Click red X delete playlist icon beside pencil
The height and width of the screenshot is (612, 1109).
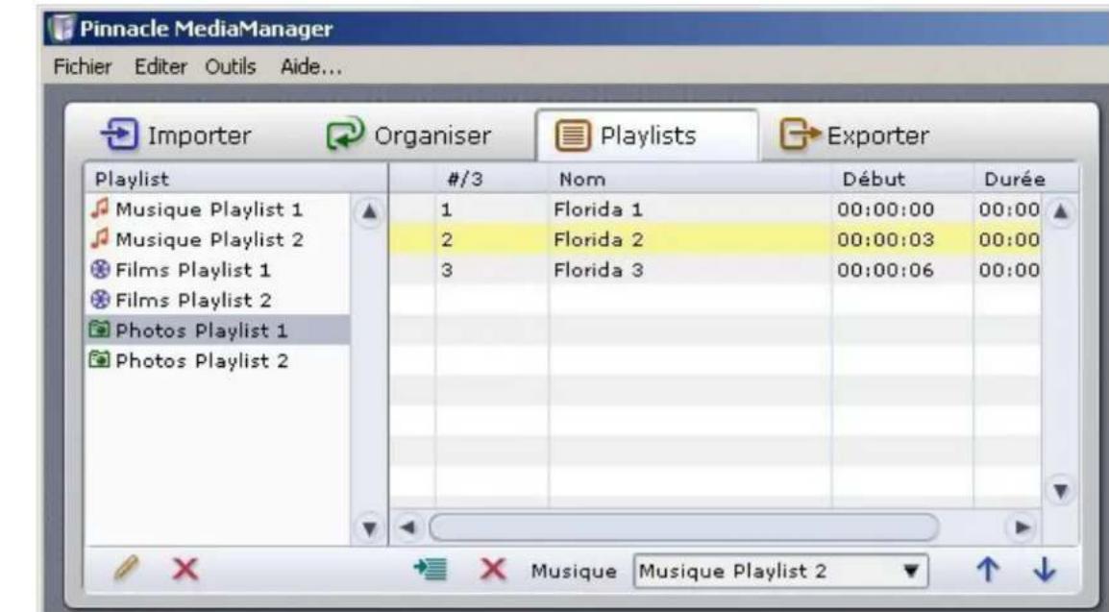[185, 568]
